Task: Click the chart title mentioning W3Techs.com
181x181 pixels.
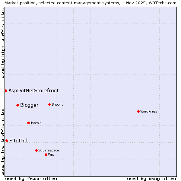Action: 91,2
